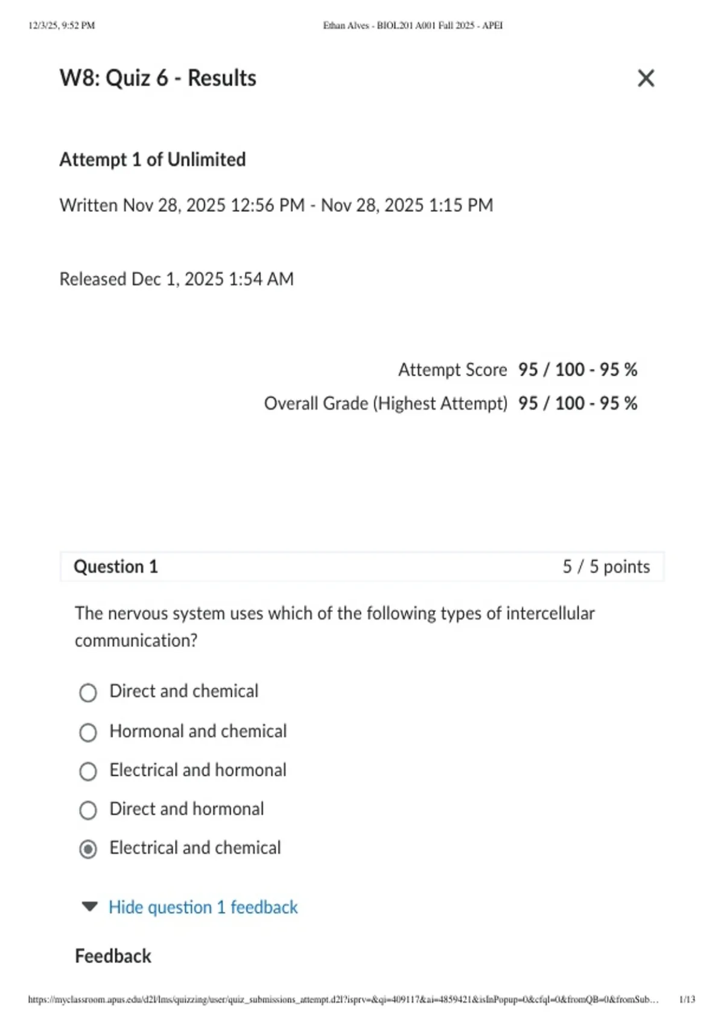Click the 5 / 5 points score

(606, 567)
